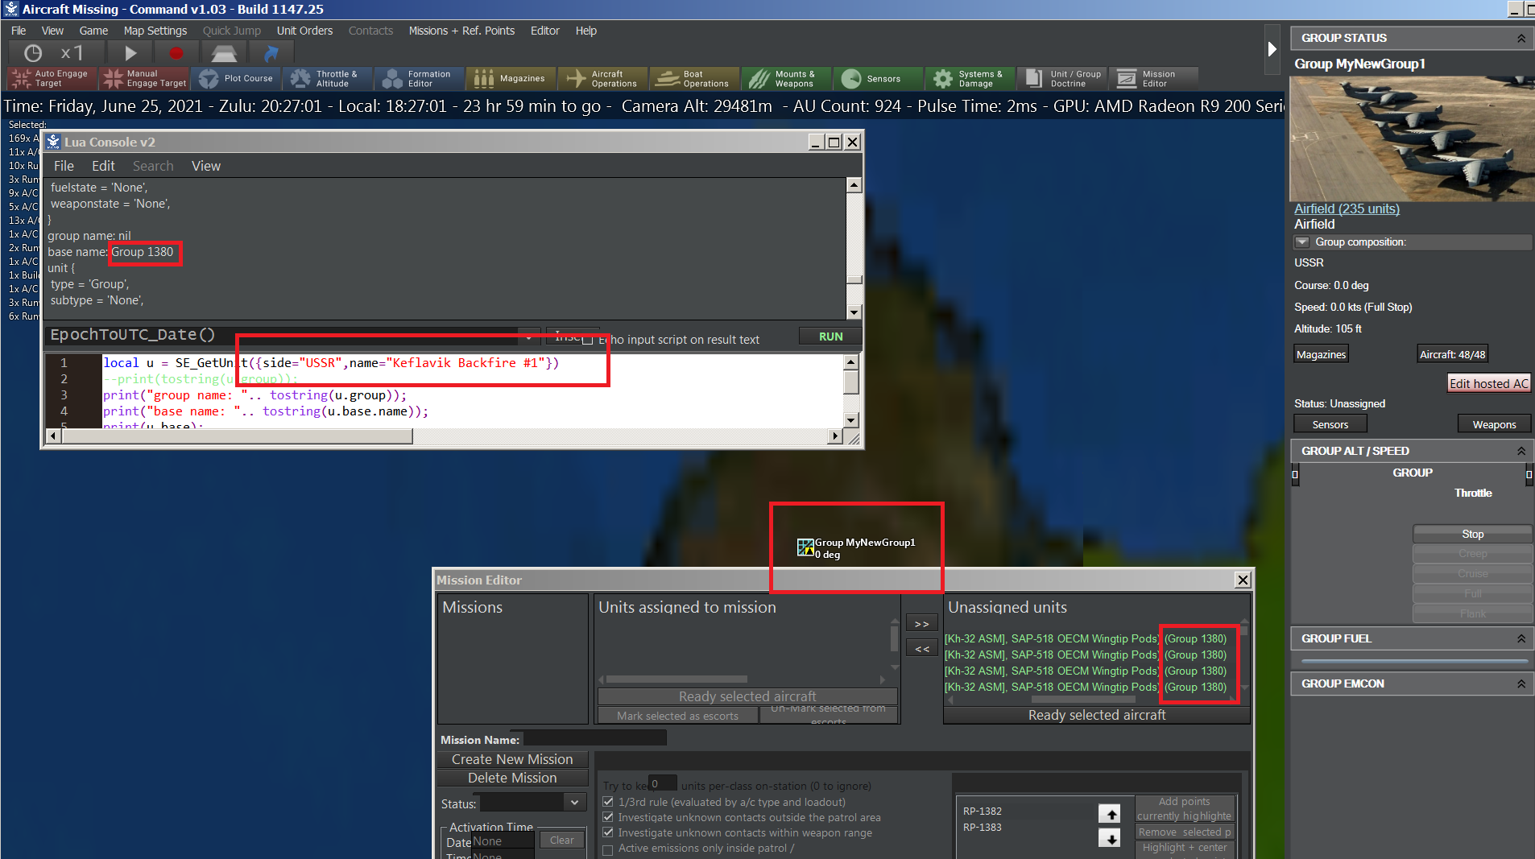The height and width of the screenshot is (859, 1535).
Task: Open Throttle & Altitude settings
Action: [328, 78]
